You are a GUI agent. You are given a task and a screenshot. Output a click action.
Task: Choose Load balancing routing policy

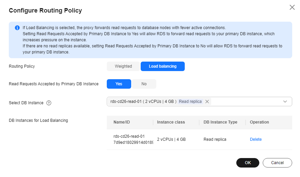click(163, 66)
